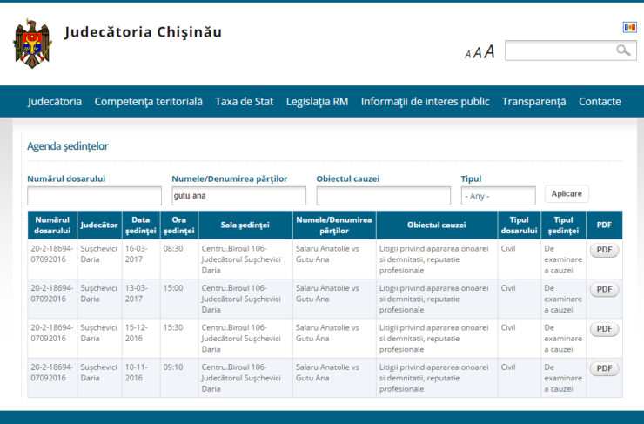This screenshot has width=644, height=424.
Task: Open the Transparență menu
Action: [534, 102]
